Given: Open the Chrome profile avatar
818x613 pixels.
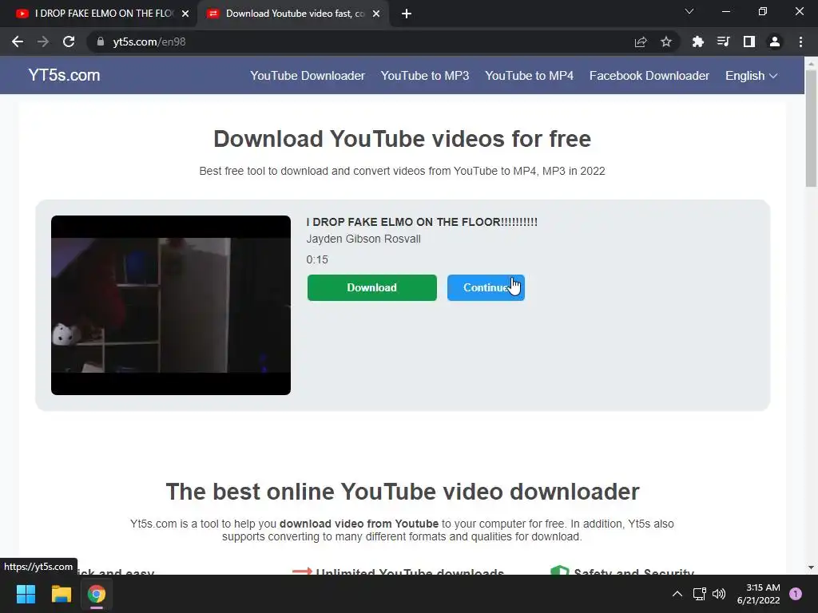Looking at the screenshot, I should [775, 42].
